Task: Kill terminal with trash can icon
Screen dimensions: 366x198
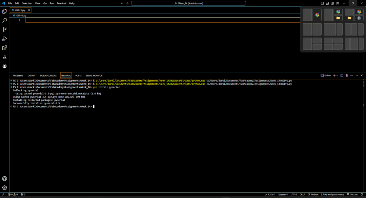Action: [347, 75]
